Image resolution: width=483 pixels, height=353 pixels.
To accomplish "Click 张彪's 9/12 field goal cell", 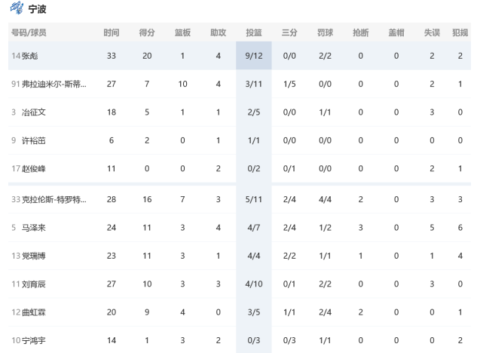I will pos(254,56).
